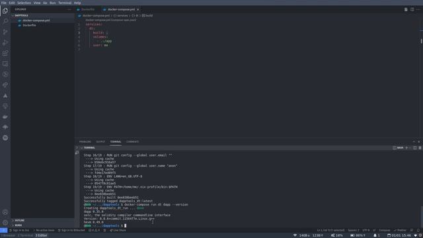Split the terminal panel

[415, 148]
